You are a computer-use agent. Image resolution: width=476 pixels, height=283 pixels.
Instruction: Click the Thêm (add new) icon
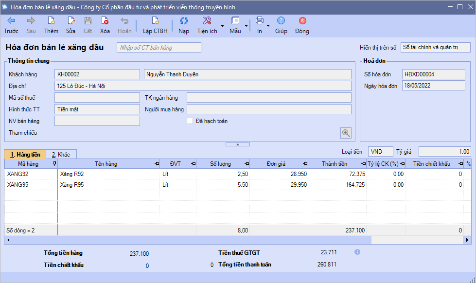click(51, 21)
